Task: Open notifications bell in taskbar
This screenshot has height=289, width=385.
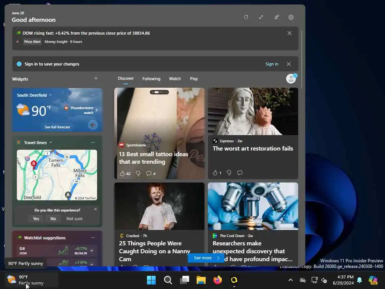Action: pyautogui.click(x=359, y=280)
